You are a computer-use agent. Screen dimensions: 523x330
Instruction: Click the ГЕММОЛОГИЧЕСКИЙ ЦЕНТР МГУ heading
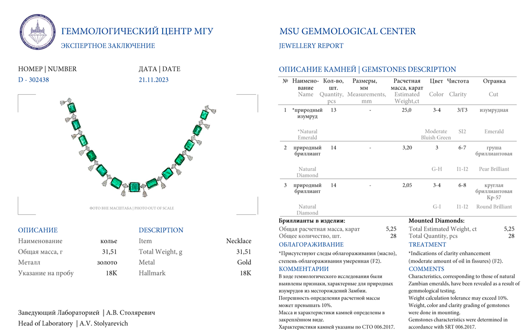click(x=137, y=31)
